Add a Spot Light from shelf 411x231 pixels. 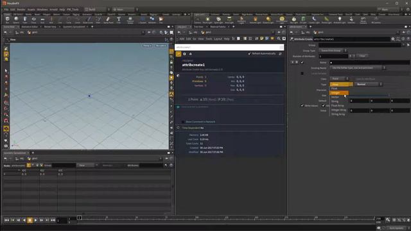pos(218,20)
